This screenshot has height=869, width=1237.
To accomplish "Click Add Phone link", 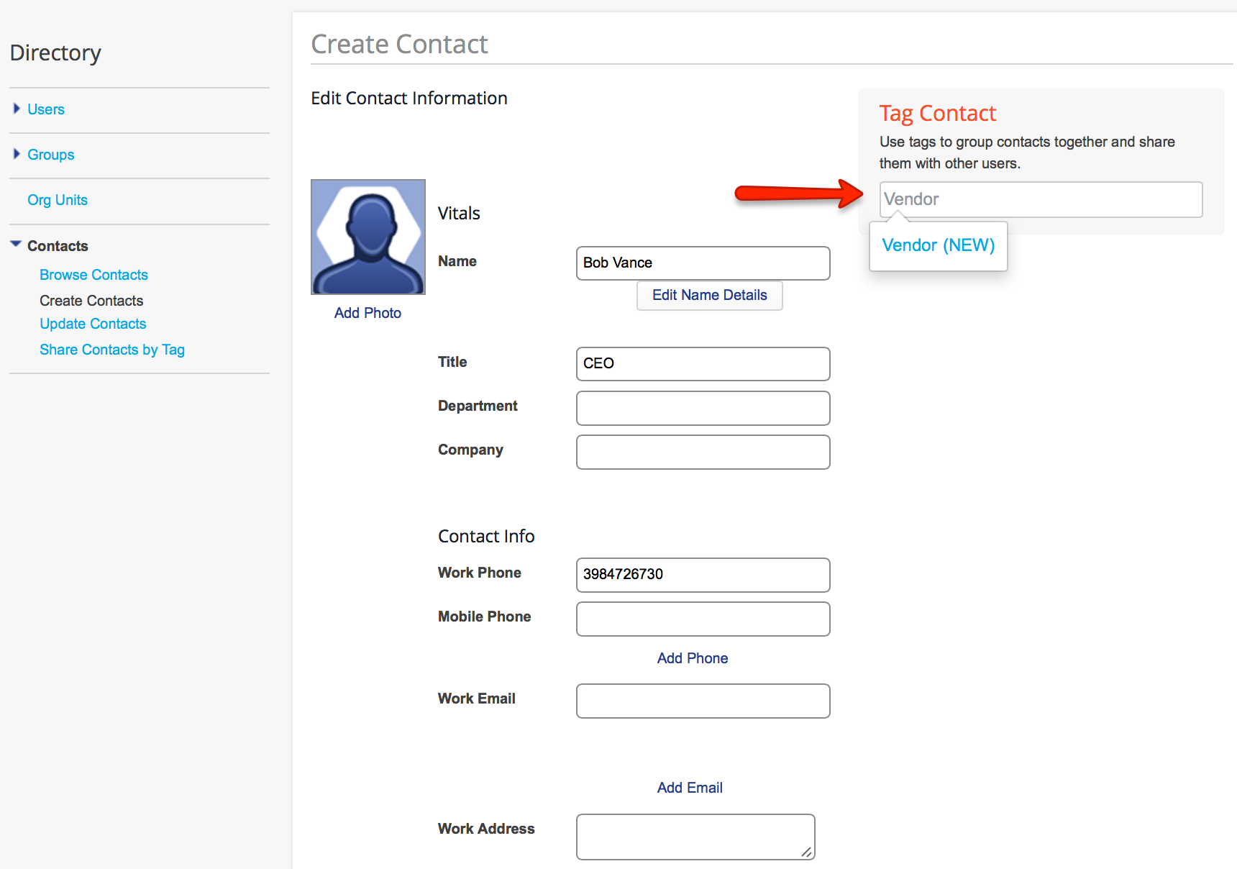I will click(693, 658).
